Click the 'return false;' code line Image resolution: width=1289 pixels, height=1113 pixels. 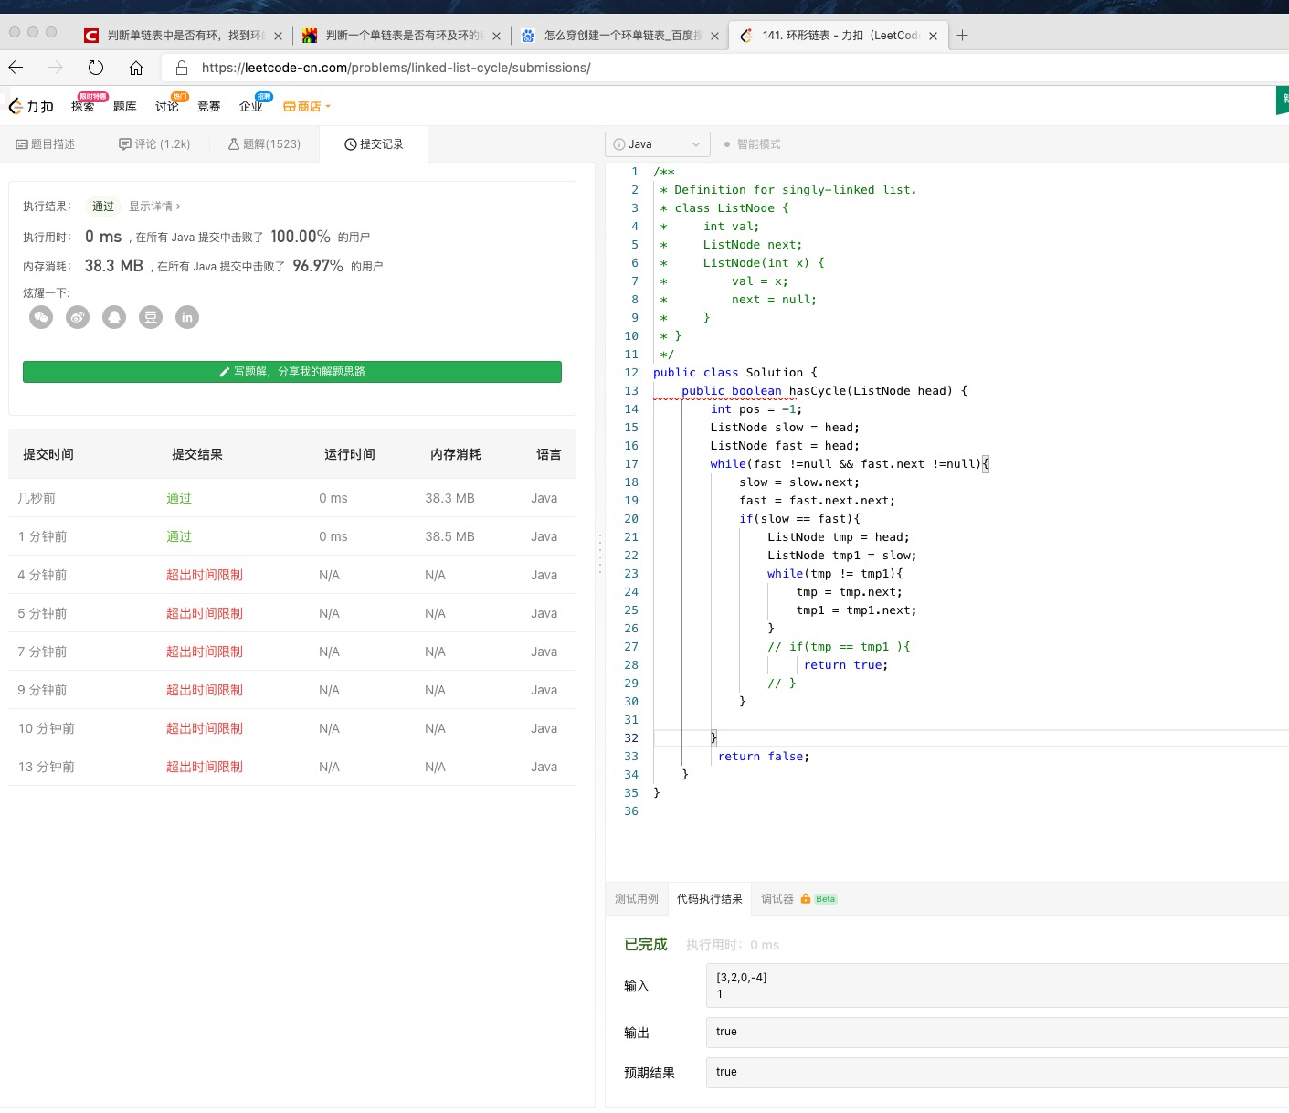[x=764, y=757]
